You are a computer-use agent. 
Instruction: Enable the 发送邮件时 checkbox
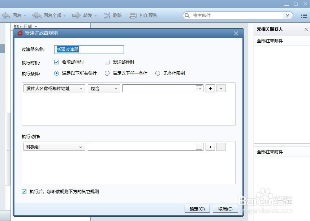[107, 62]
